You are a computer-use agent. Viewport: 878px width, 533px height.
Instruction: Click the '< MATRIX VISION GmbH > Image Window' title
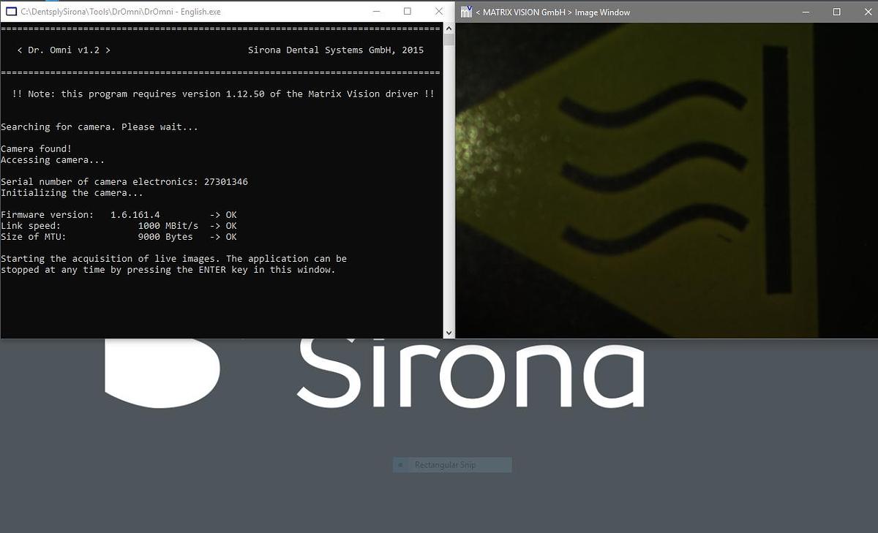(552, 12)
